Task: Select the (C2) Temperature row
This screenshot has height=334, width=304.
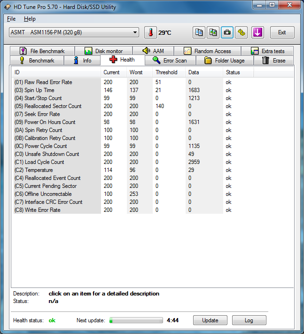Action: [133, 170]
